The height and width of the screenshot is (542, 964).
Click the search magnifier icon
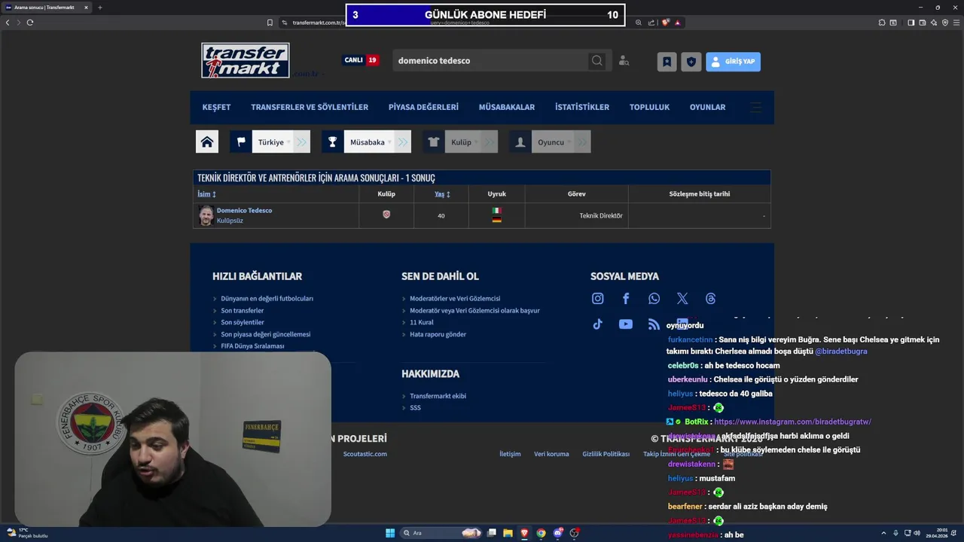[597, 60]
